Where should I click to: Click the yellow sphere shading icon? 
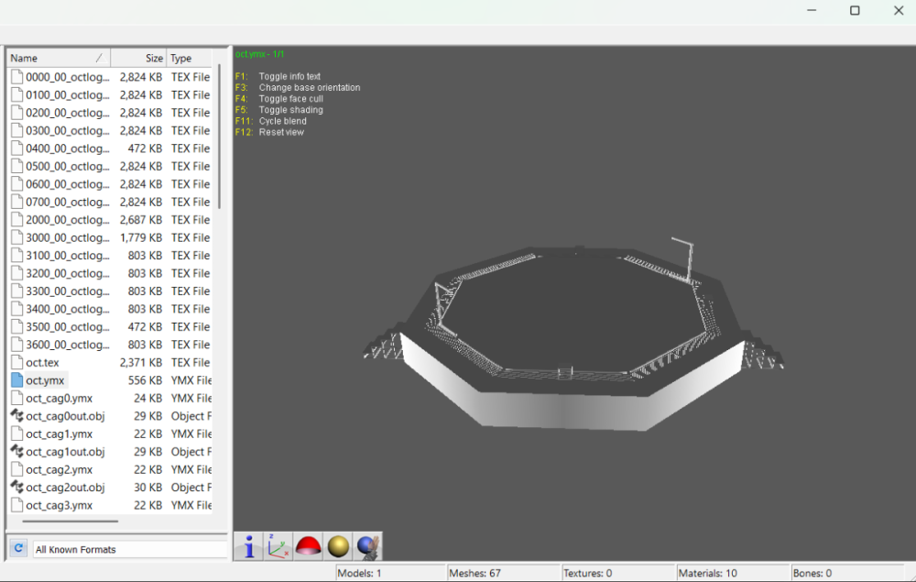pyautogui.click(x=338, y=546)
